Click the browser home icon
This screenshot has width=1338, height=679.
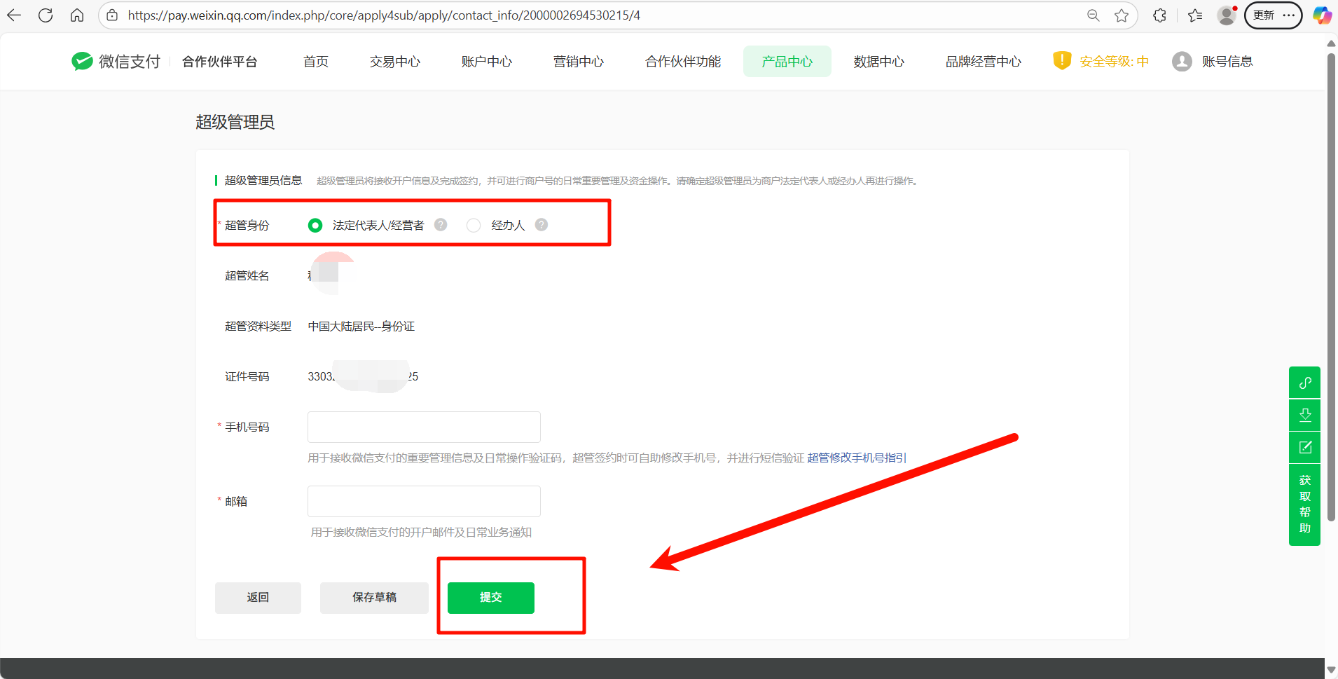77,15
